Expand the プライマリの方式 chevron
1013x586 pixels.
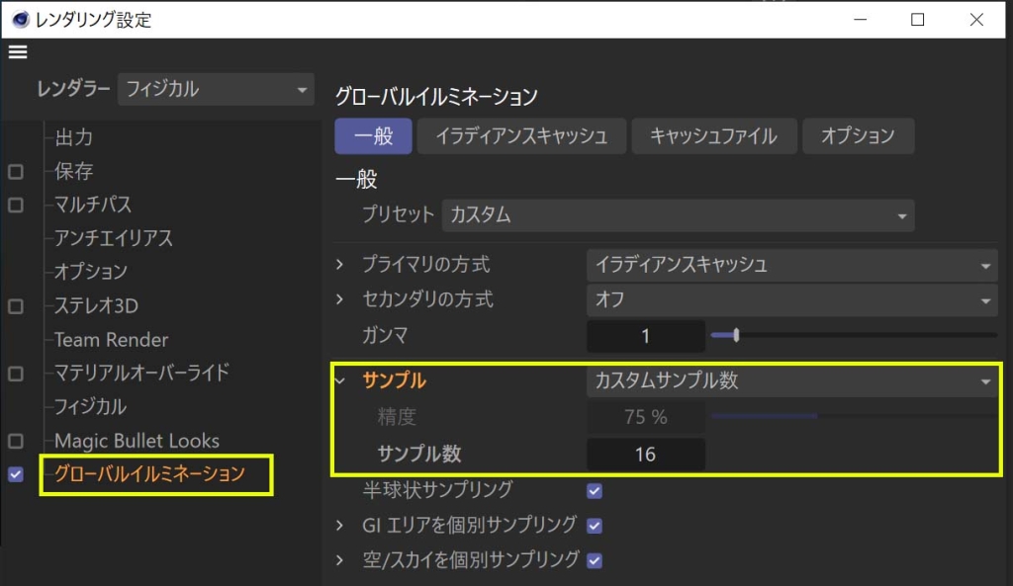340,265
